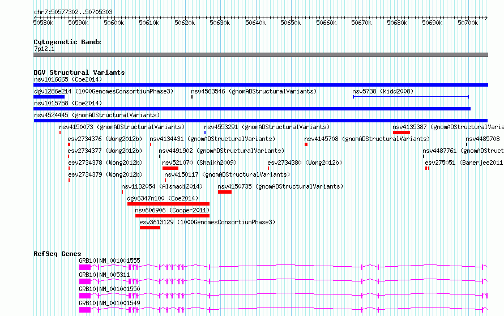Open the nsv4563546 gnomAD variant label
The height and width of the screenshot is (316, 504).
click(254, 91)
